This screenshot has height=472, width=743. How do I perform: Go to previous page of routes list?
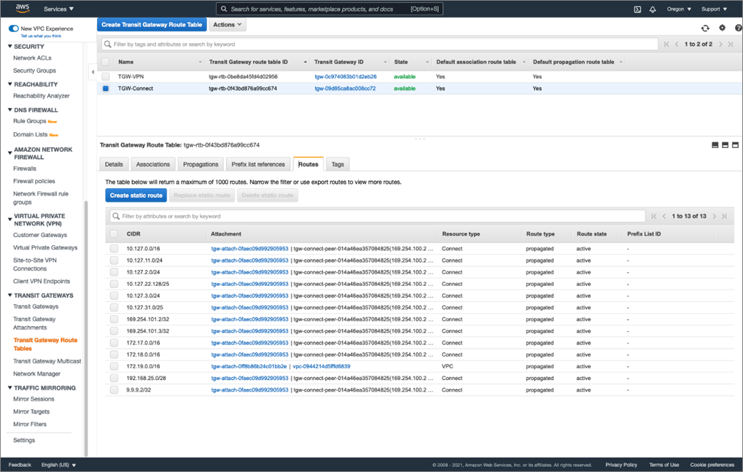[x=664, y=216]
